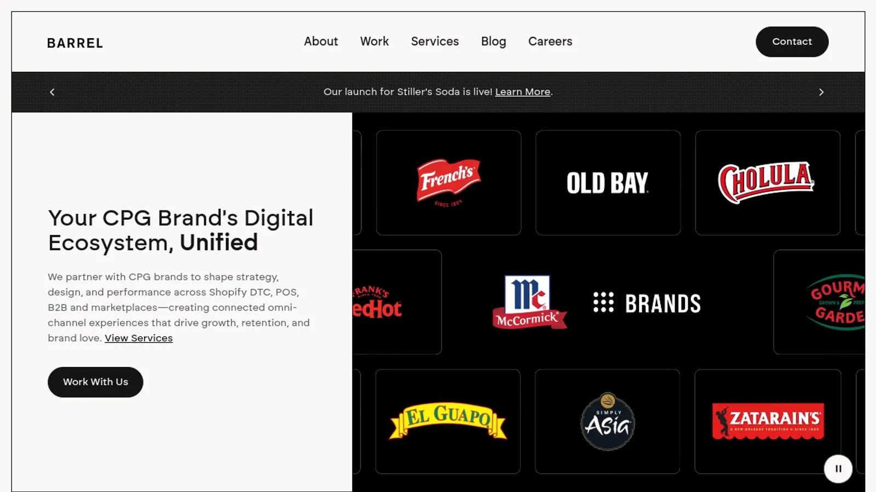Click the Frank's RedHot logo card
Viewport: 876px width, 492px height.
tap(397, 302)
